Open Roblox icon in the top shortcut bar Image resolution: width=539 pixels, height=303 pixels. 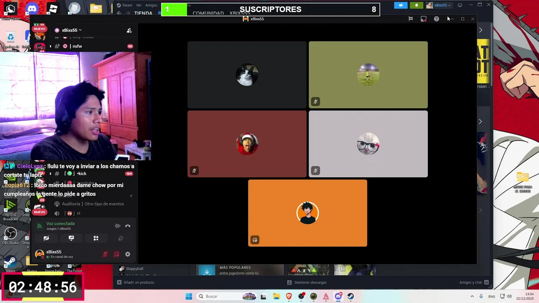pyautogui.click(x=53, y=8)
